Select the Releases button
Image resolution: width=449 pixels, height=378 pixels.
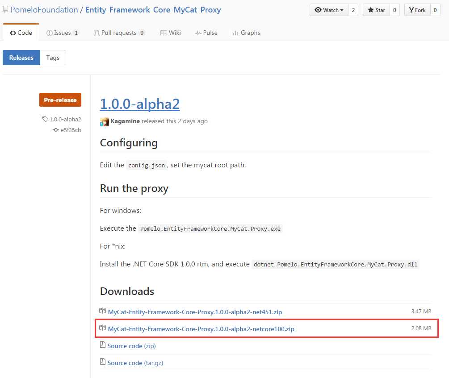click(21, 58)
